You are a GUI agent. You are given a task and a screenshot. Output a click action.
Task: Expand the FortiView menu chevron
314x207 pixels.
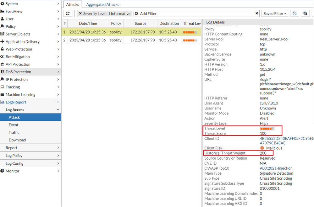coord(58,11)
